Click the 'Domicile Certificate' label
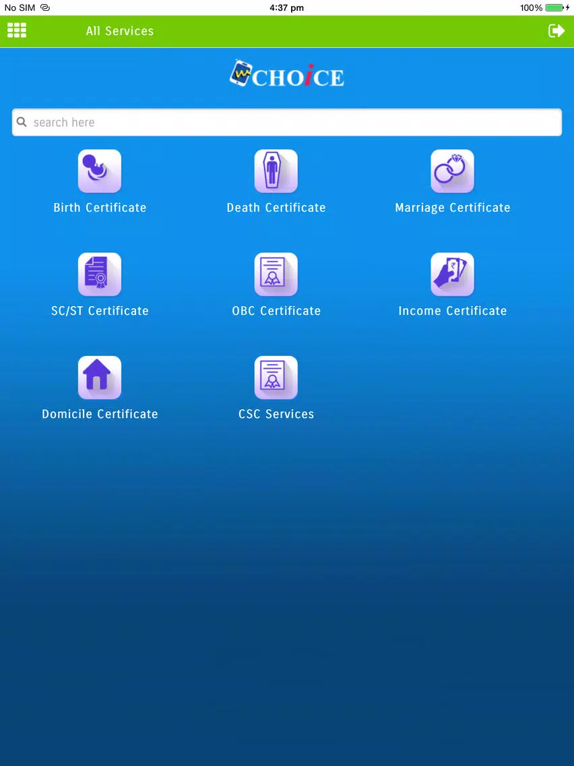The width and height of the screenshot is (574, 766). 100,414
